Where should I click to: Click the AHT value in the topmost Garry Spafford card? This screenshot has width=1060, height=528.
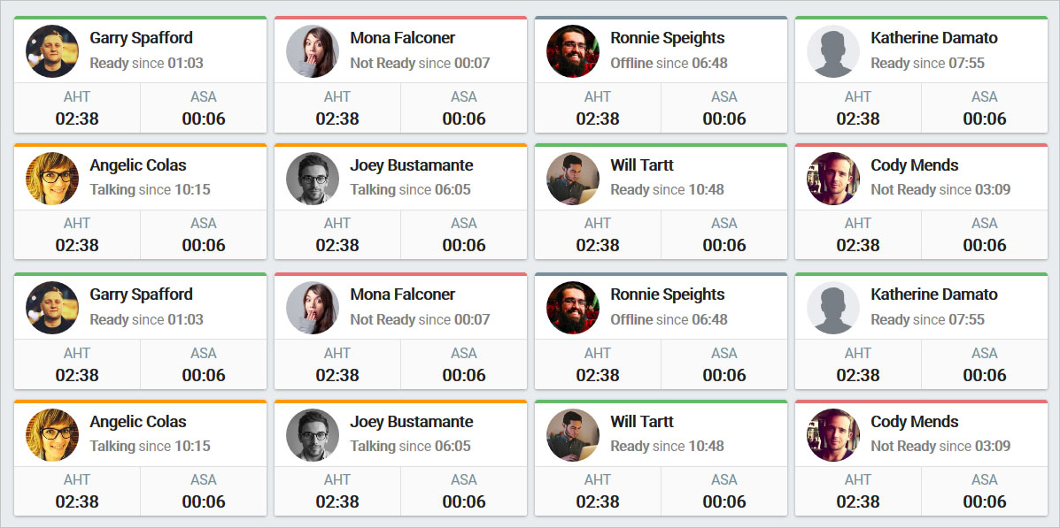click(77, 119)
